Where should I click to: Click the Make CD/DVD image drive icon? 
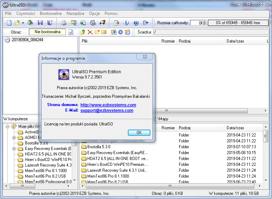64,23
